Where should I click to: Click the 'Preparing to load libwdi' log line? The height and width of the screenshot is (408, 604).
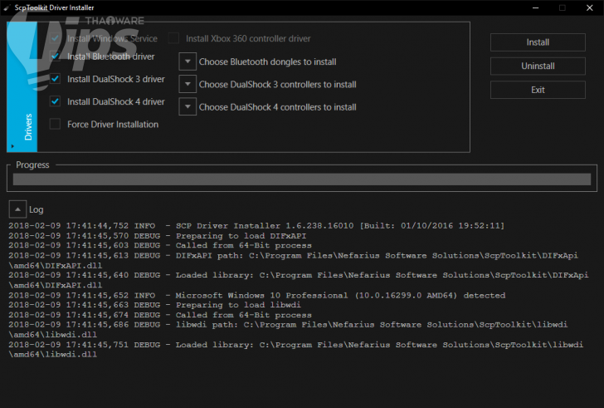(154, 305)
